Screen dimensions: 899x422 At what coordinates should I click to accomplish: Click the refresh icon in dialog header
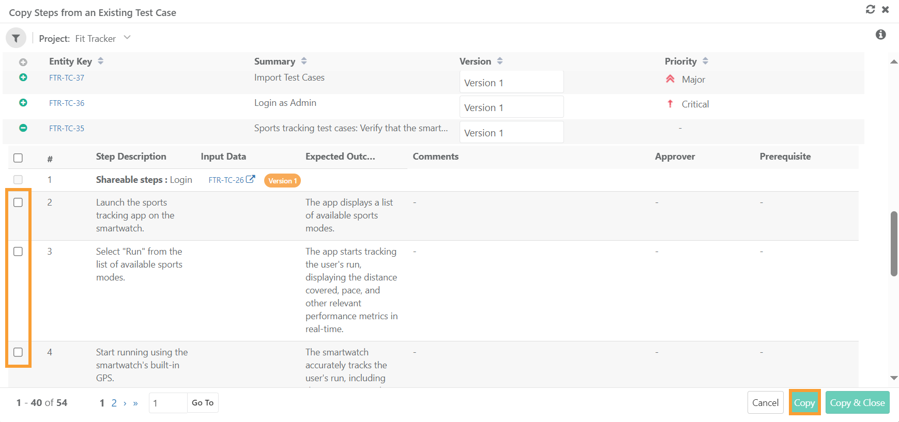coord(871,9)
